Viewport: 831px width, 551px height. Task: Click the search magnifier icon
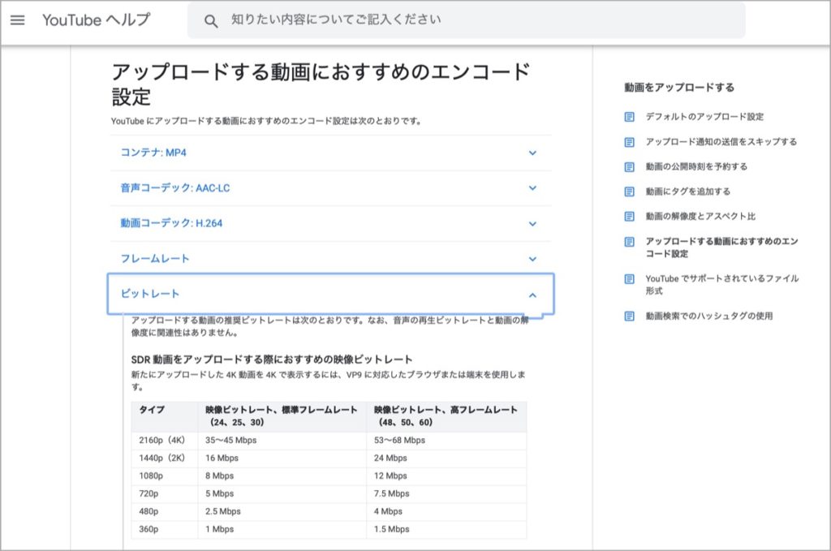[211, 21]
